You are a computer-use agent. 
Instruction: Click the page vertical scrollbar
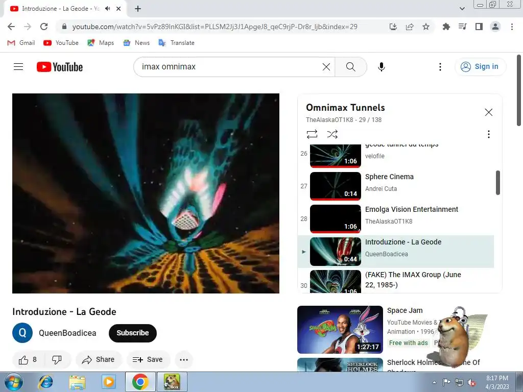tap(519, 91)
